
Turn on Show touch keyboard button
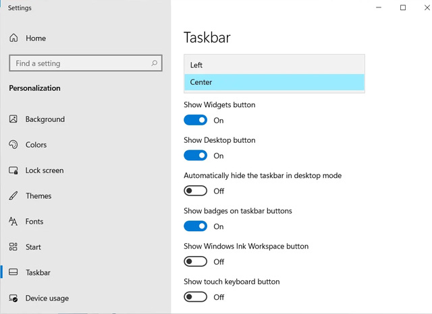pos(195,296)
